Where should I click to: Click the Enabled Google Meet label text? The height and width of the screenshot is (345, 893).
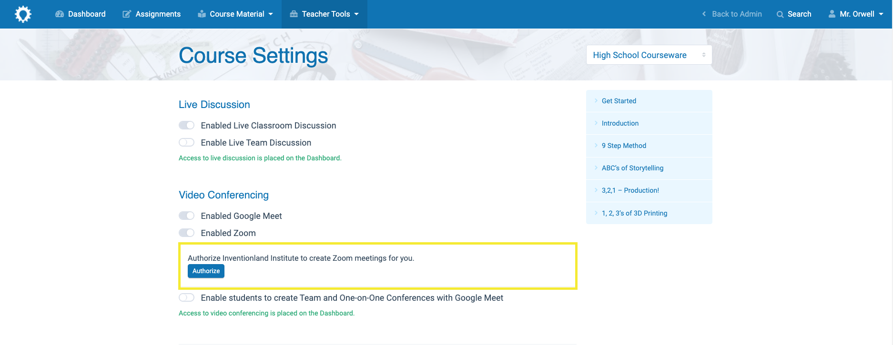(x=241, y=216)
